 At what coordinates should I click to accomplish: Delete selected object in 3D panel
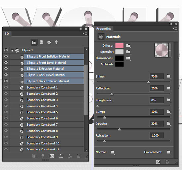[79, 156]
